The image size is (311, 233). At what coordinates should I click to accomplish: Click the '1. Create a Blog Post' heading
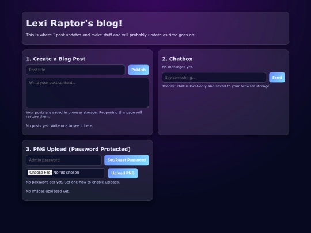click(55, 59)
